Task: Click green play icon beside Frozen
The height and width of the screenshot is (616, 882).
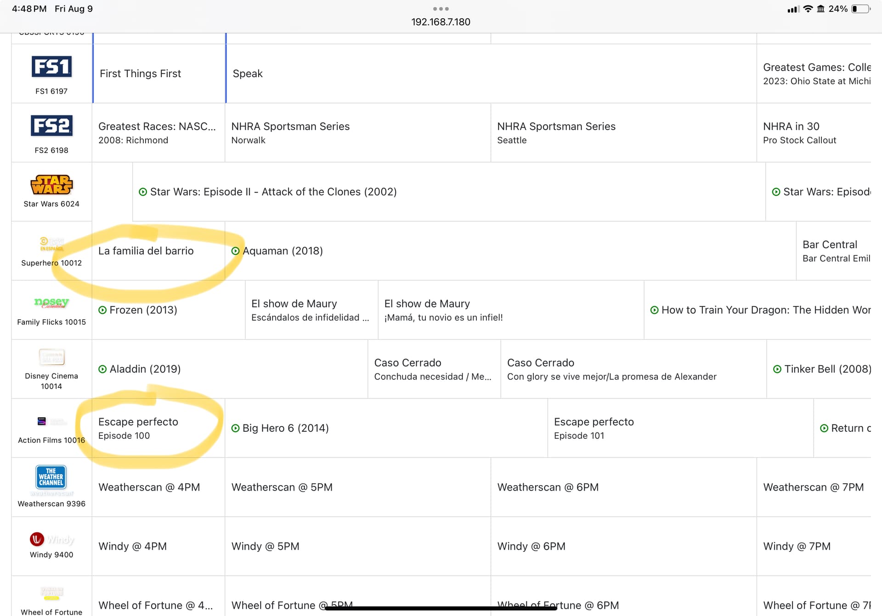Action: point(102,310)
